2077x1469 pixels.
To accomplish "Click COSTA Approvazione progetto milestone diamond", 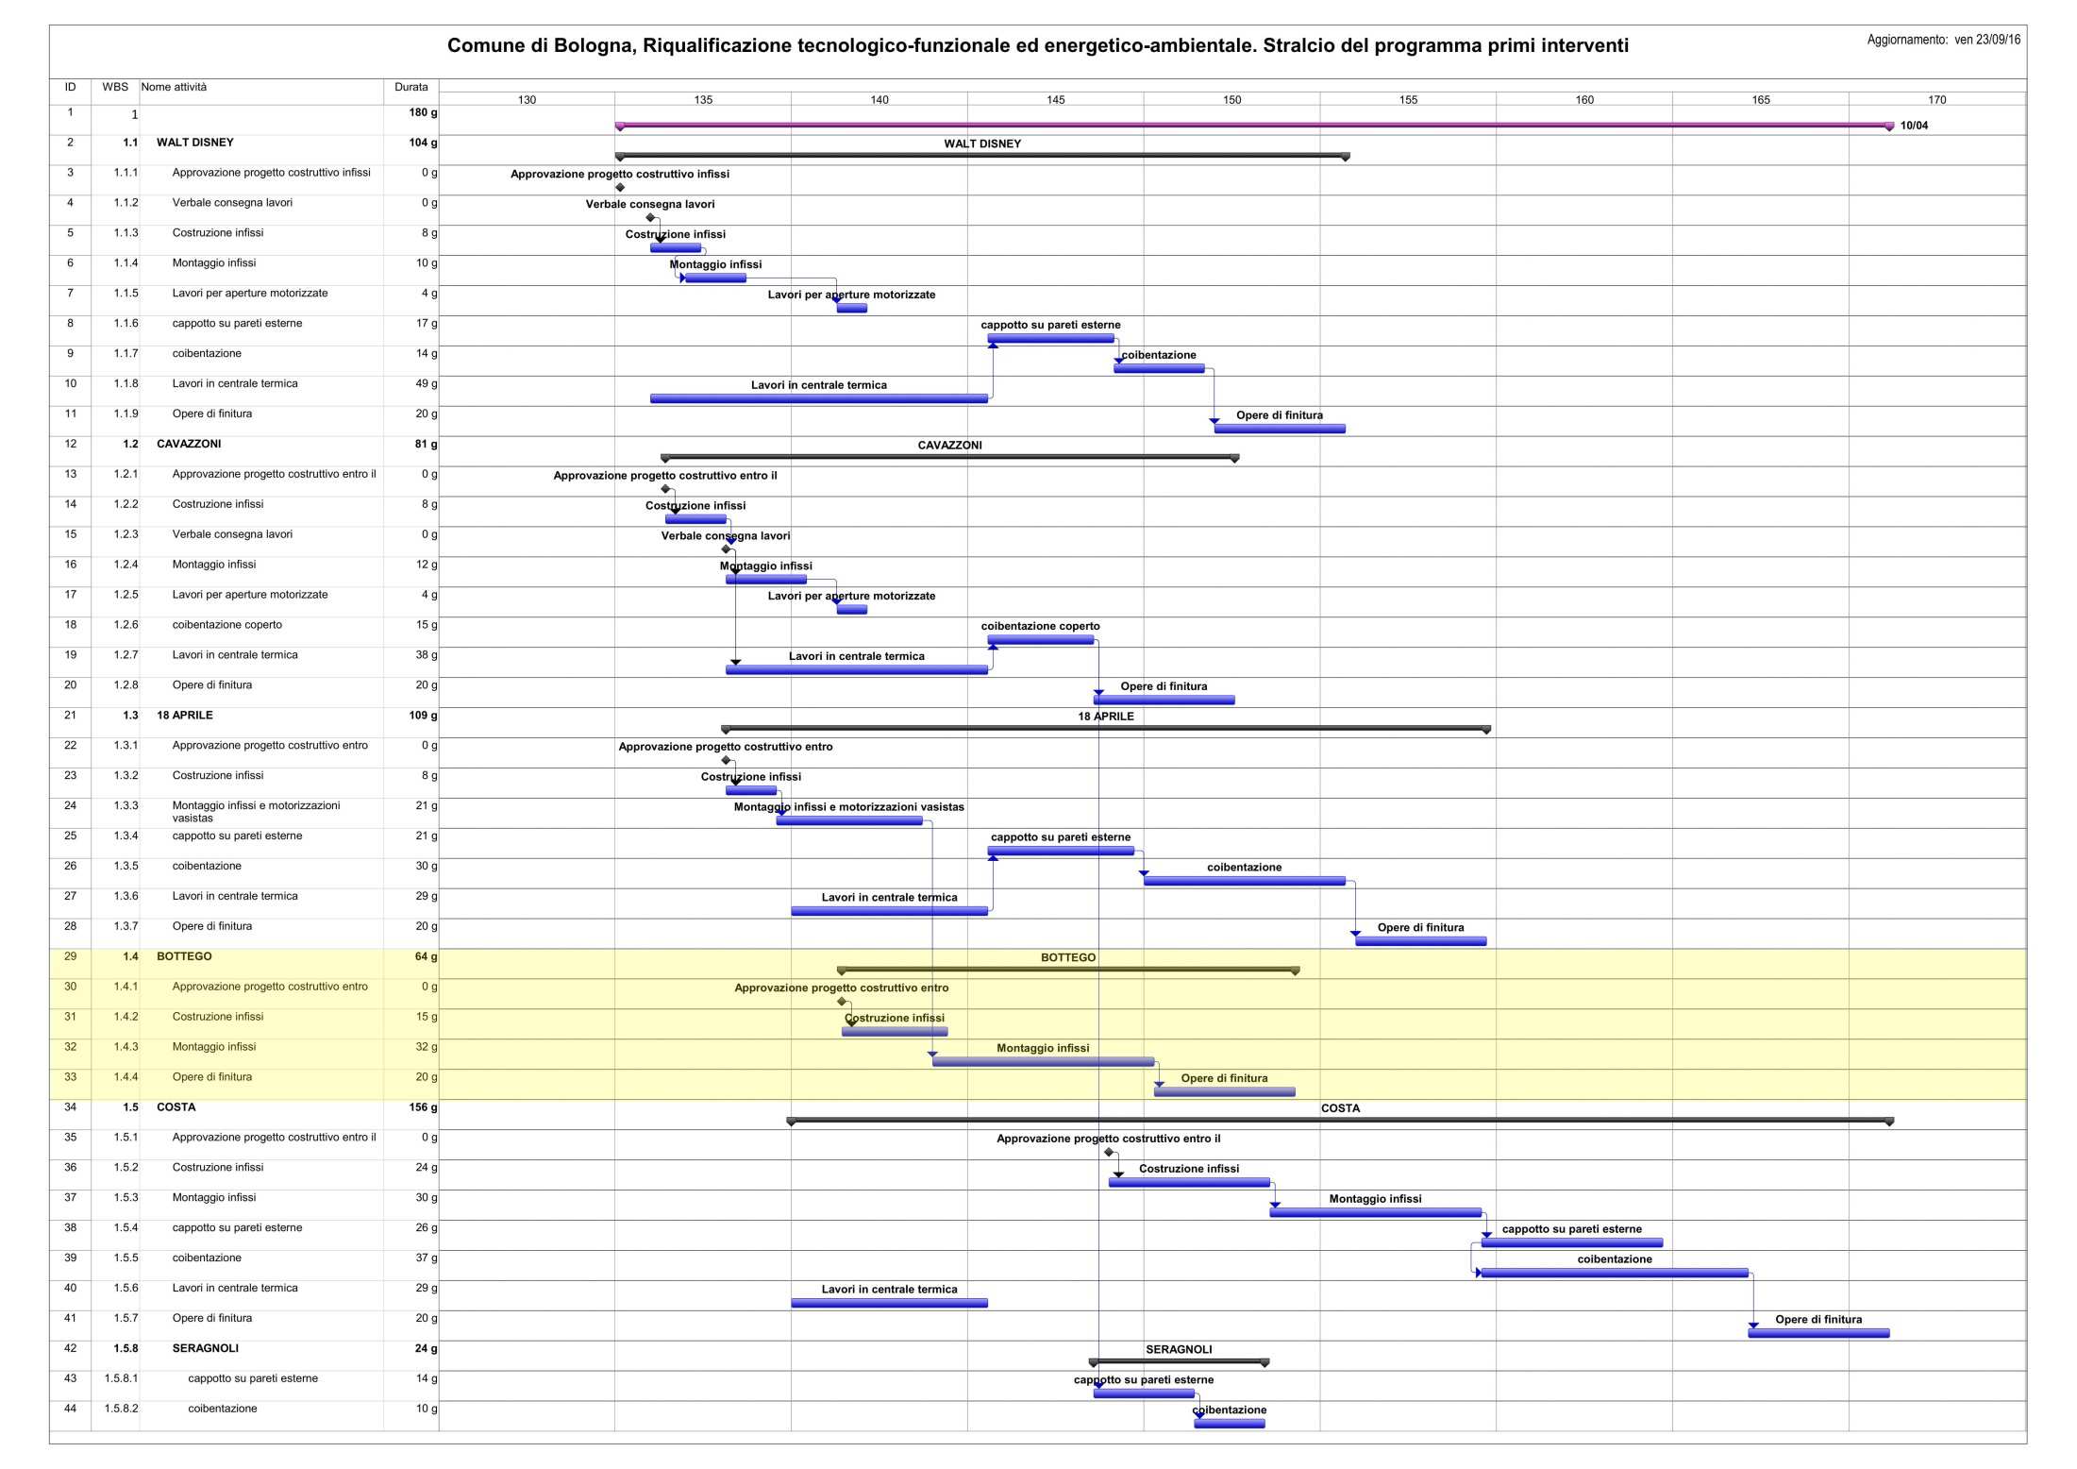I will (1109, 1152).
